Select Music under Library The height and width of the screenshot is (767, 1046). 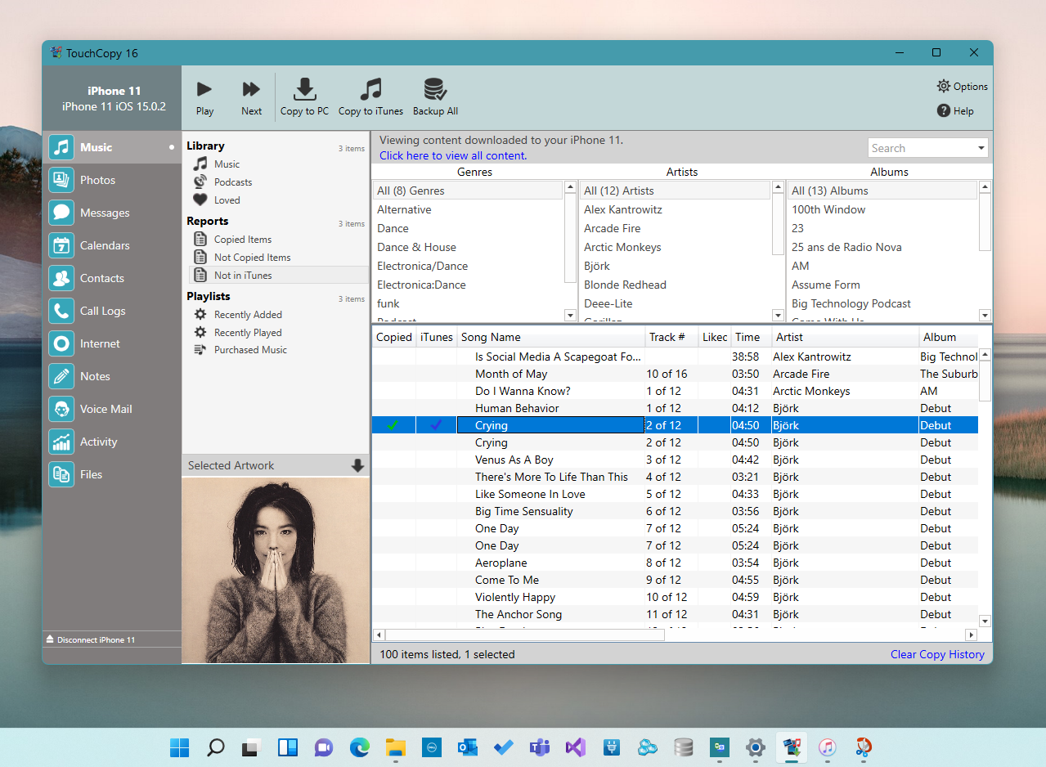point(227,164)
